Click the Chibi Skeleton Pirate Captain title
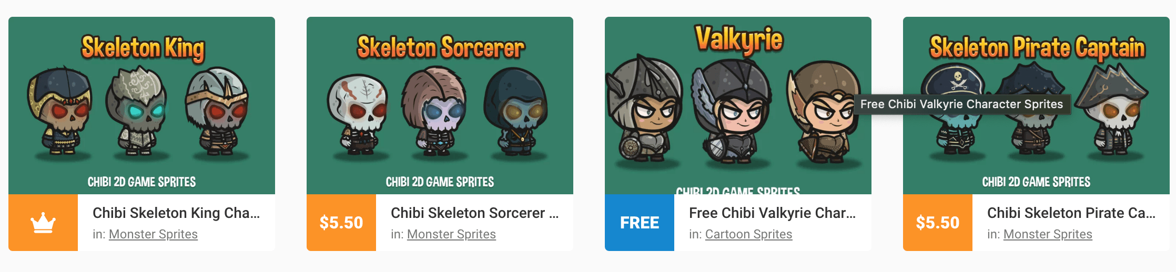 (1071, 213)
